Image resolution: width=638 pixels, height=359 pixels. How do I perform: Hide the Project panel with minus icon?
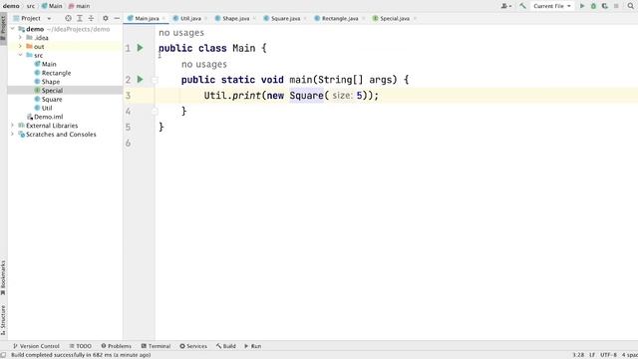[x=117, y=18]
